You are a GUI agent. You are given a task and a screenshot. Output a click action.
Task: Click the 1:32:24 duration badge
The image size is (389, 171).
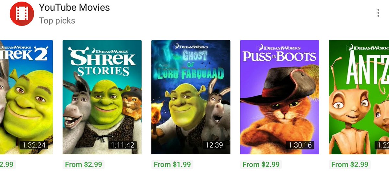tap(34, 145)
